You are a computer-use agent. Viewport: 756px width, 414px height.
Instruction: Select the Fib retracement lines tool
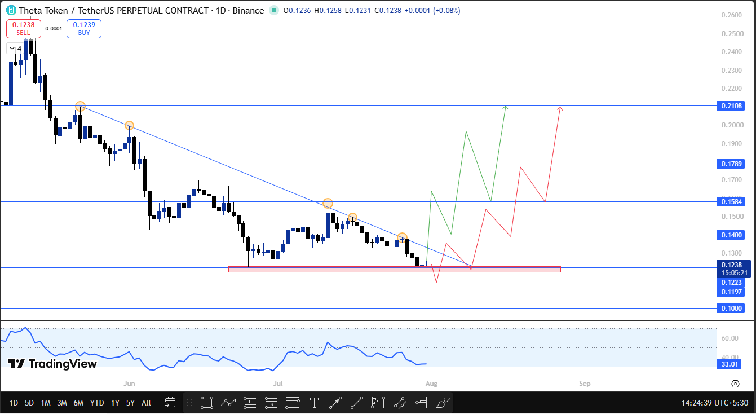click(x=293, y=403)
